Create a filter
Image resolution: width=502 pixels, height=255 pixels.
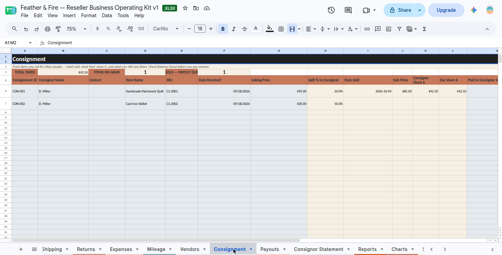pos(399,29)
